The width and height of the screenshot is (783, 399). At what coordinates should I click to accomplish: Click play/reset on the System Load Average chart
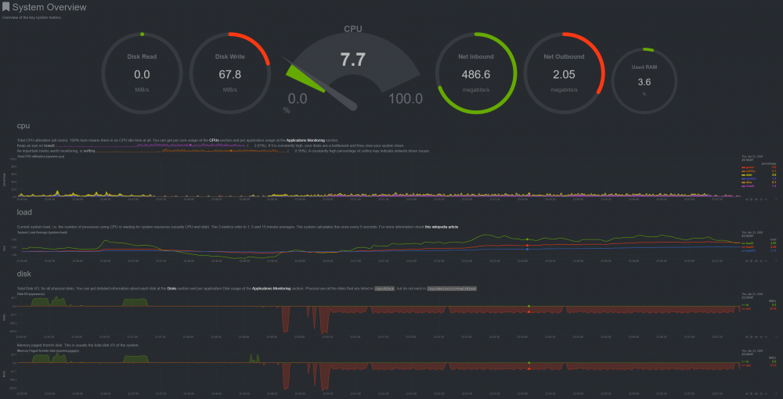(752, 261)
